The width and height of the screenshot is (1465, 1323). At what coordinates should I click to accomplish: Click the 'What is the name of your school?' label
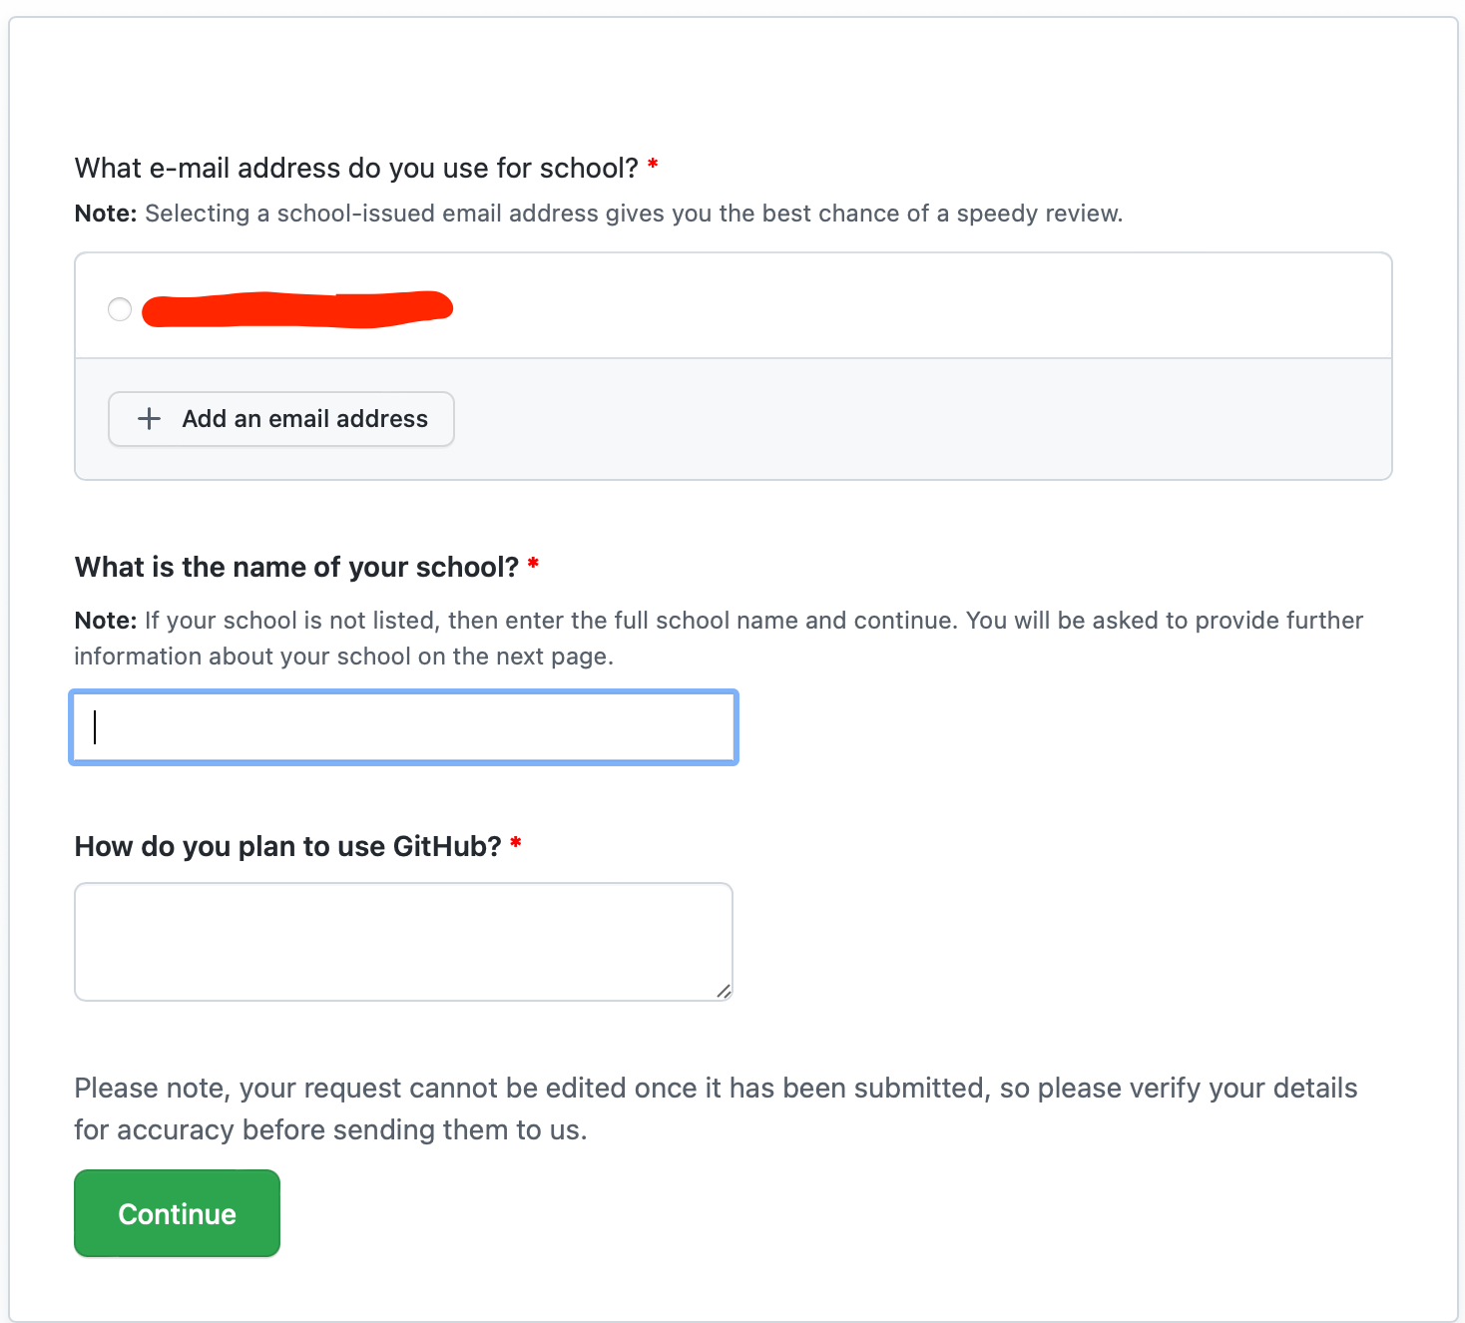click(296, 567)
